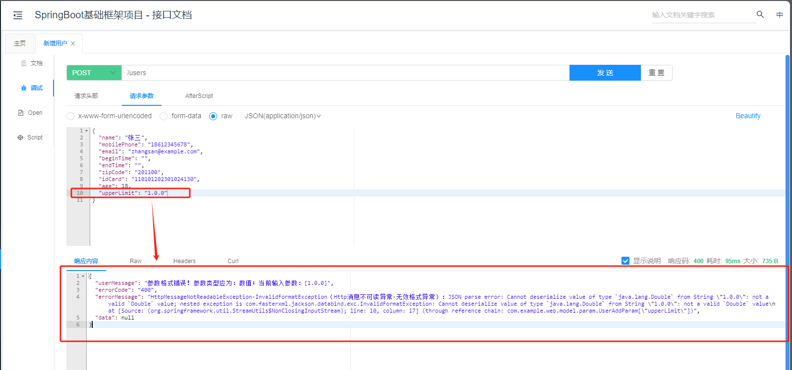Switch to the 新增用户 tab
Viewport: 792px width, 370px height.
pyautogui.click(x=55, y=44)
